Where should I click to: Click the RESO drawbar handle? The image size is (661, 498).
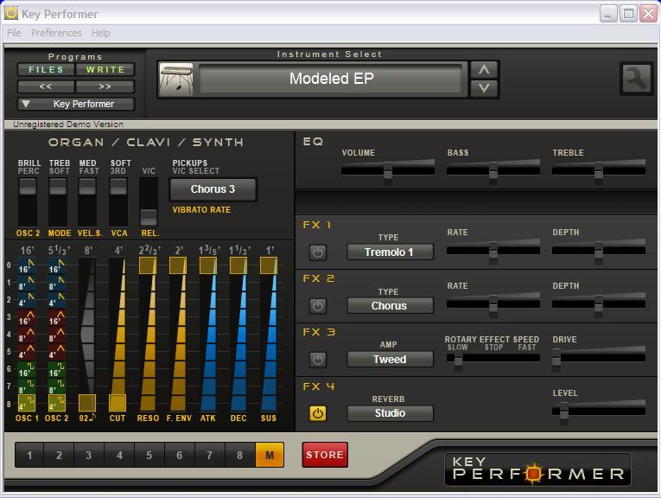click(148, 265)
